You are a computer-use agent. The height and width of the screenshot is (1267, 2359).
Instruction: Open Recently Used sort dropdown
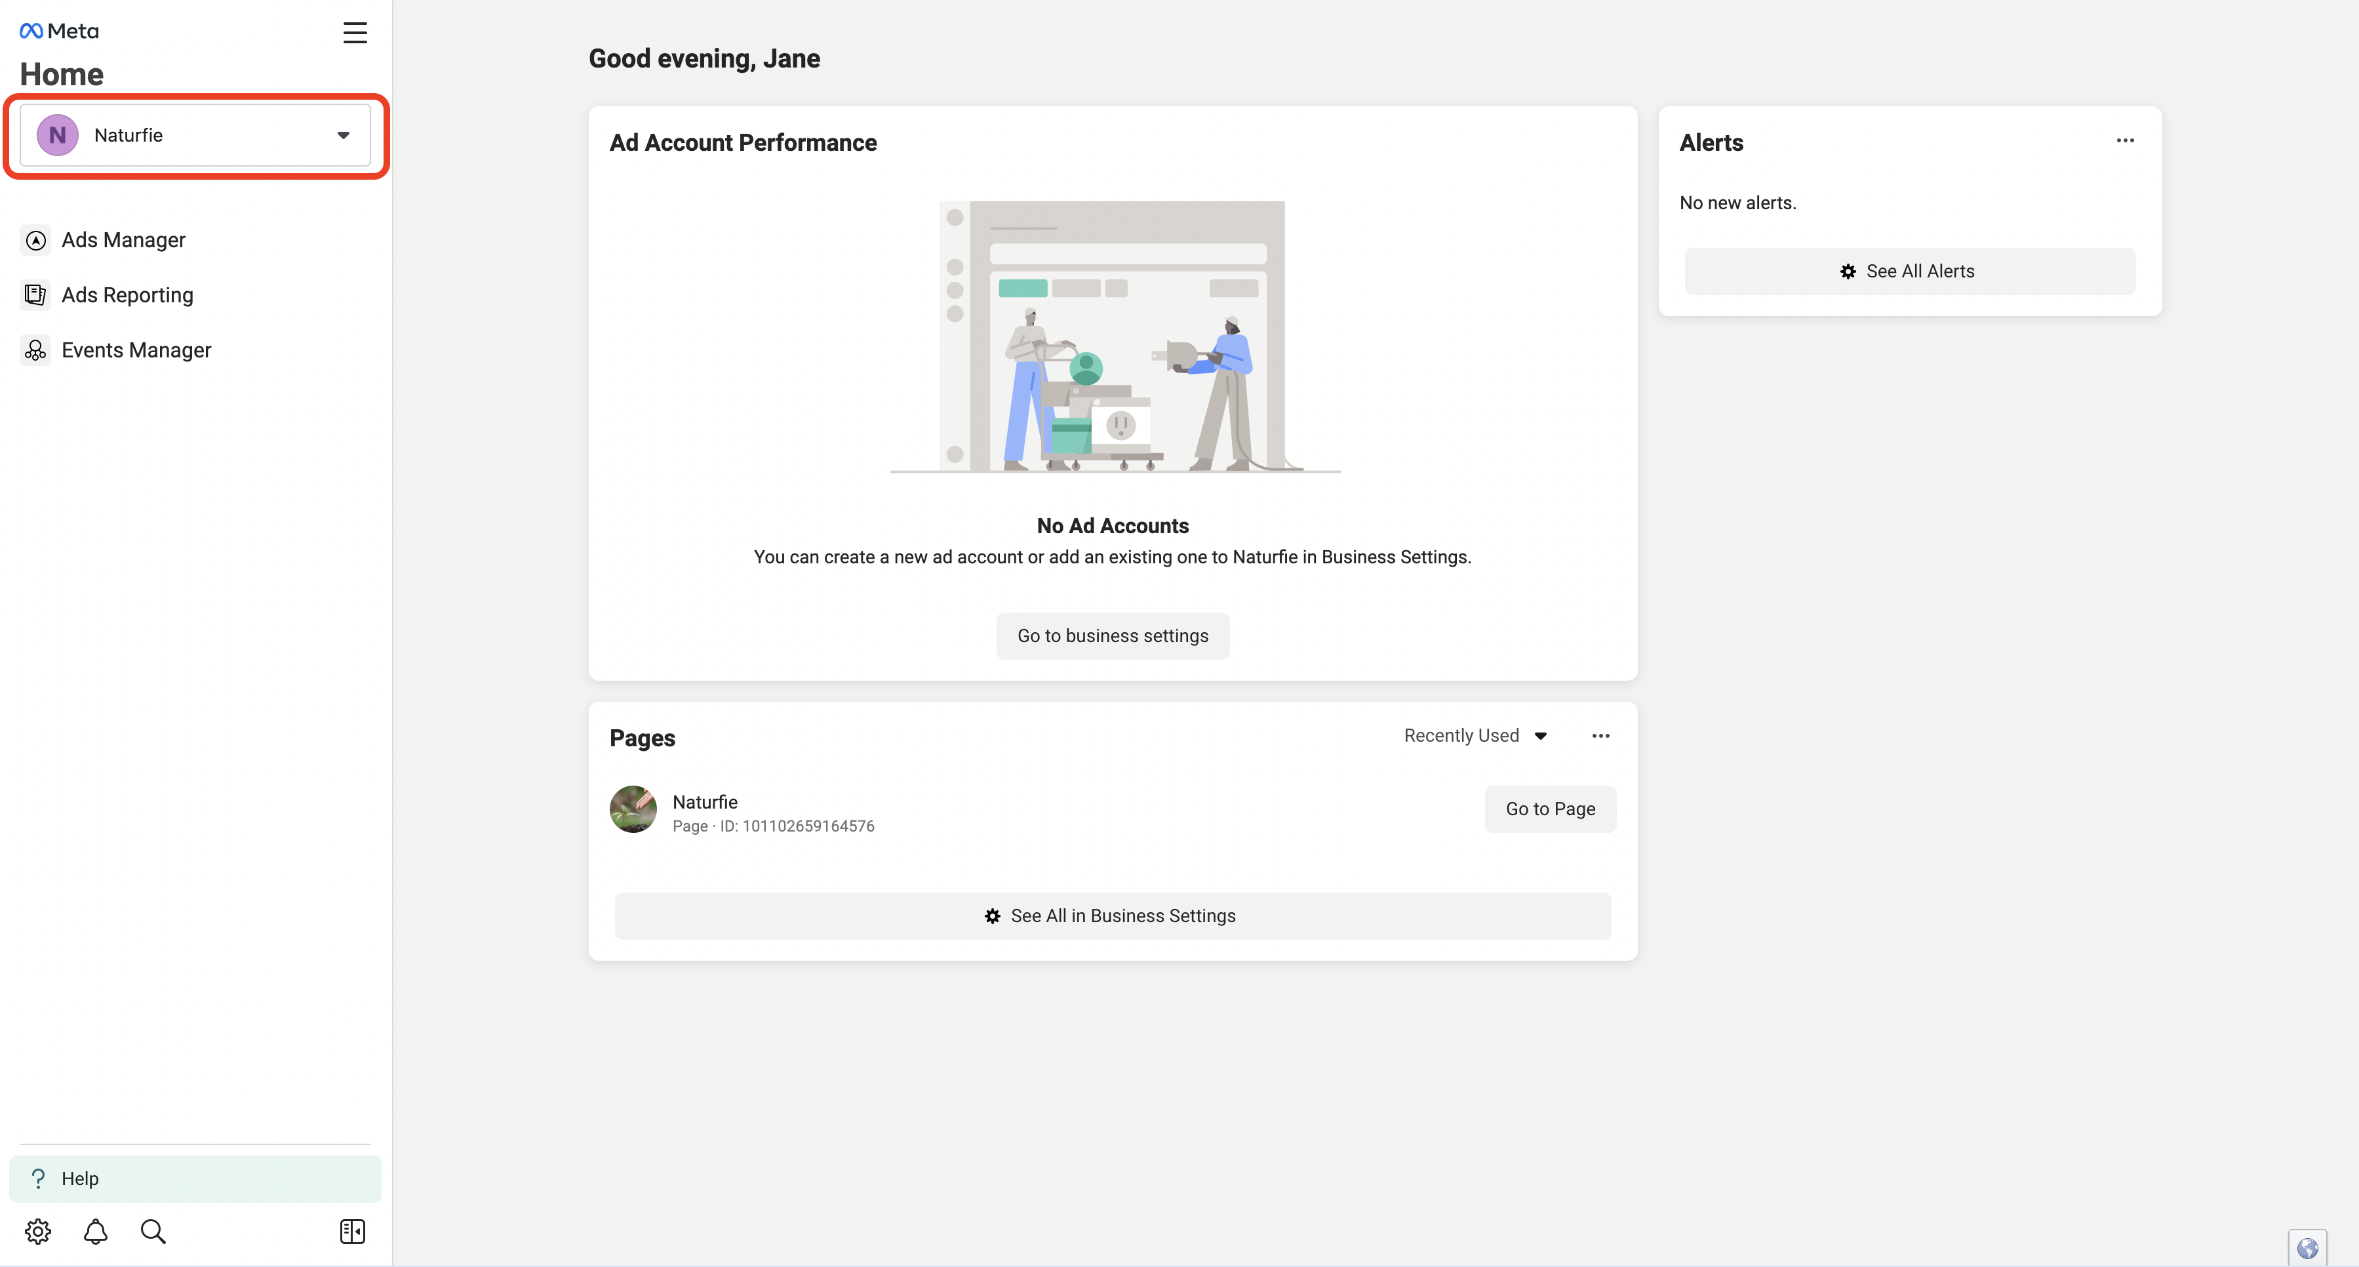tap(1475, 736)
